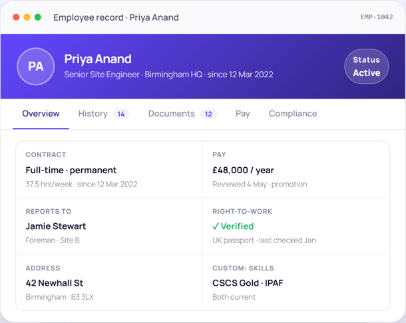Screen dimensions: 406x323
Task: Click the Documents count badge 12
Action: click(x=208, y=114)
